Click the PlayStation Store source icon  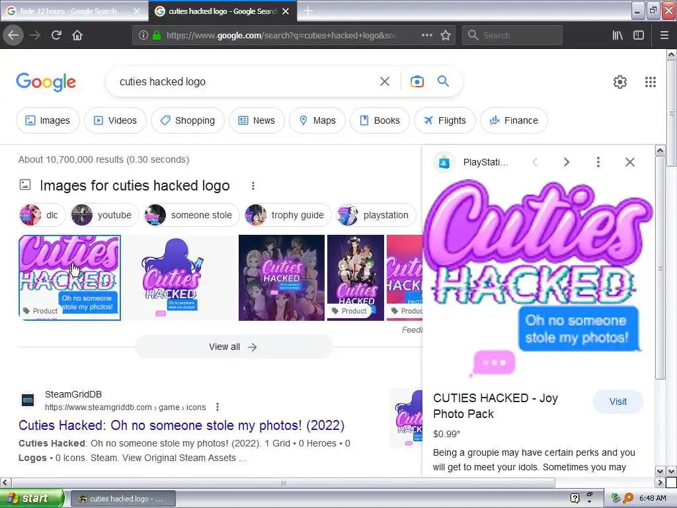[444, 163]
